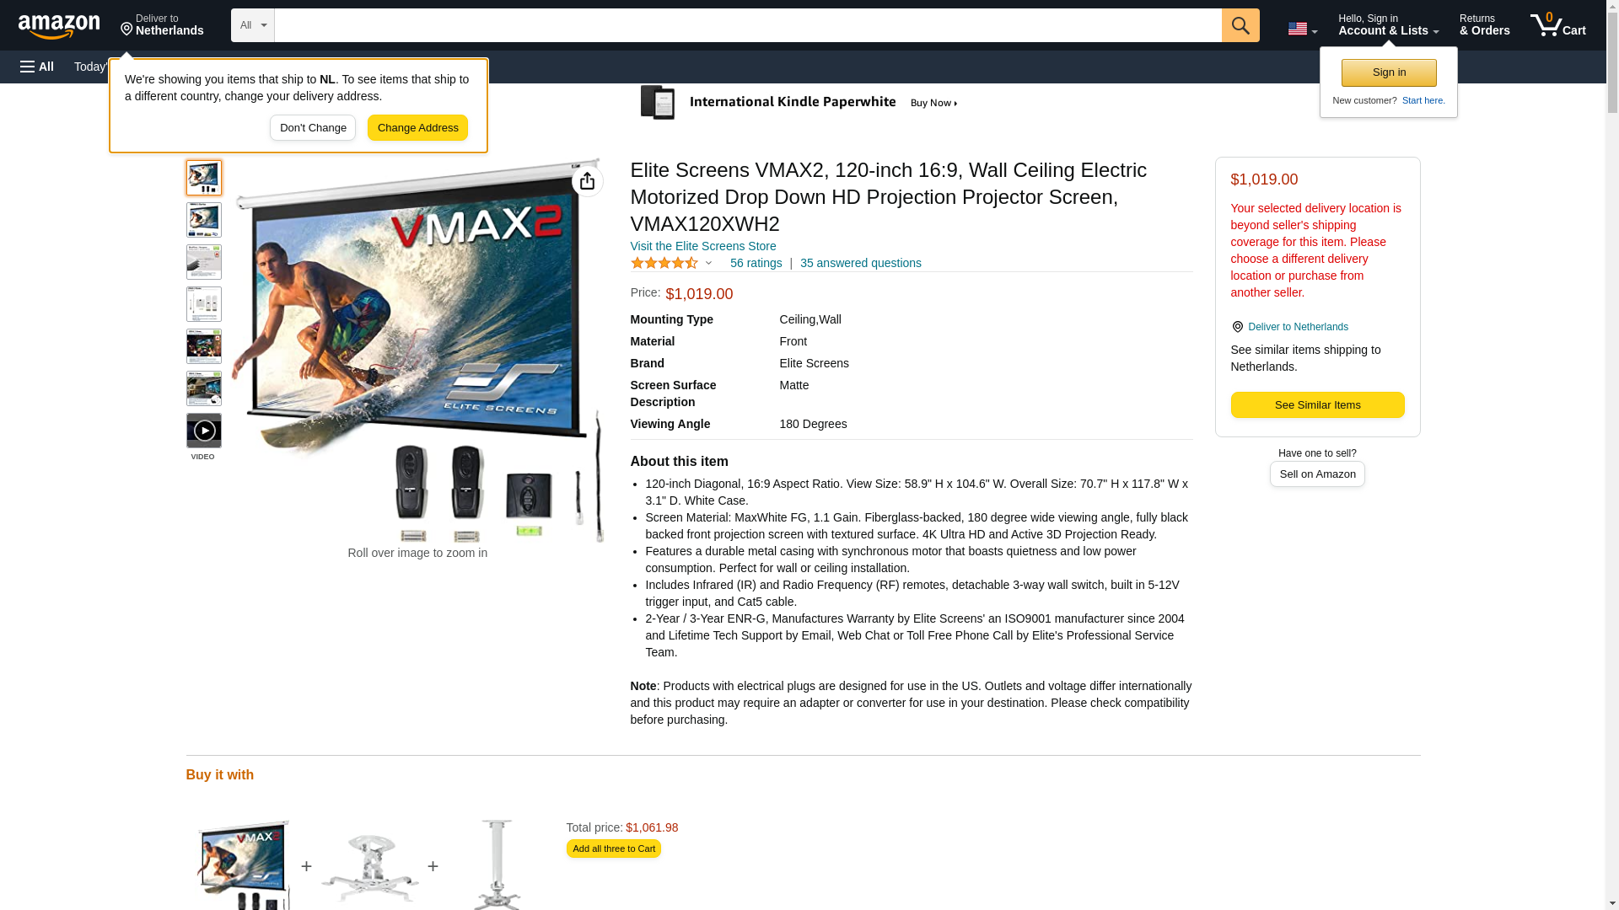Screen dimensions: 1619x910
Task: Open Visit the Elite Screens Store link
Action: [x=703, y=246]
